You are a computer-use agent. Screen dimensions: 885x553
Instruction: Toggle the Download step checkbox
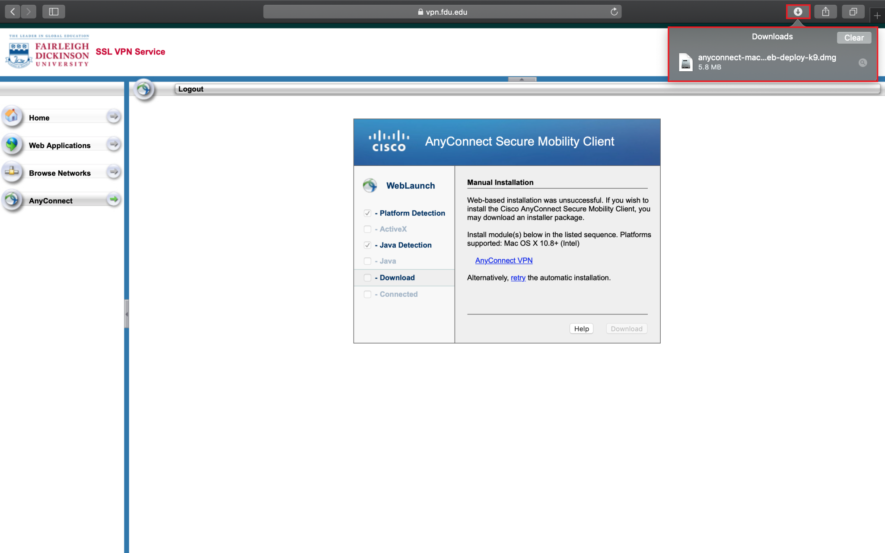click(367, 277)
